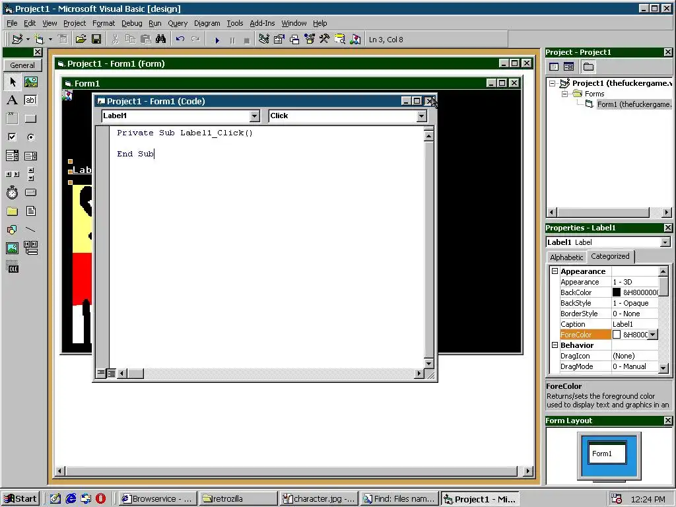Switch to Find: Files taskbar window

pos(399,499)
